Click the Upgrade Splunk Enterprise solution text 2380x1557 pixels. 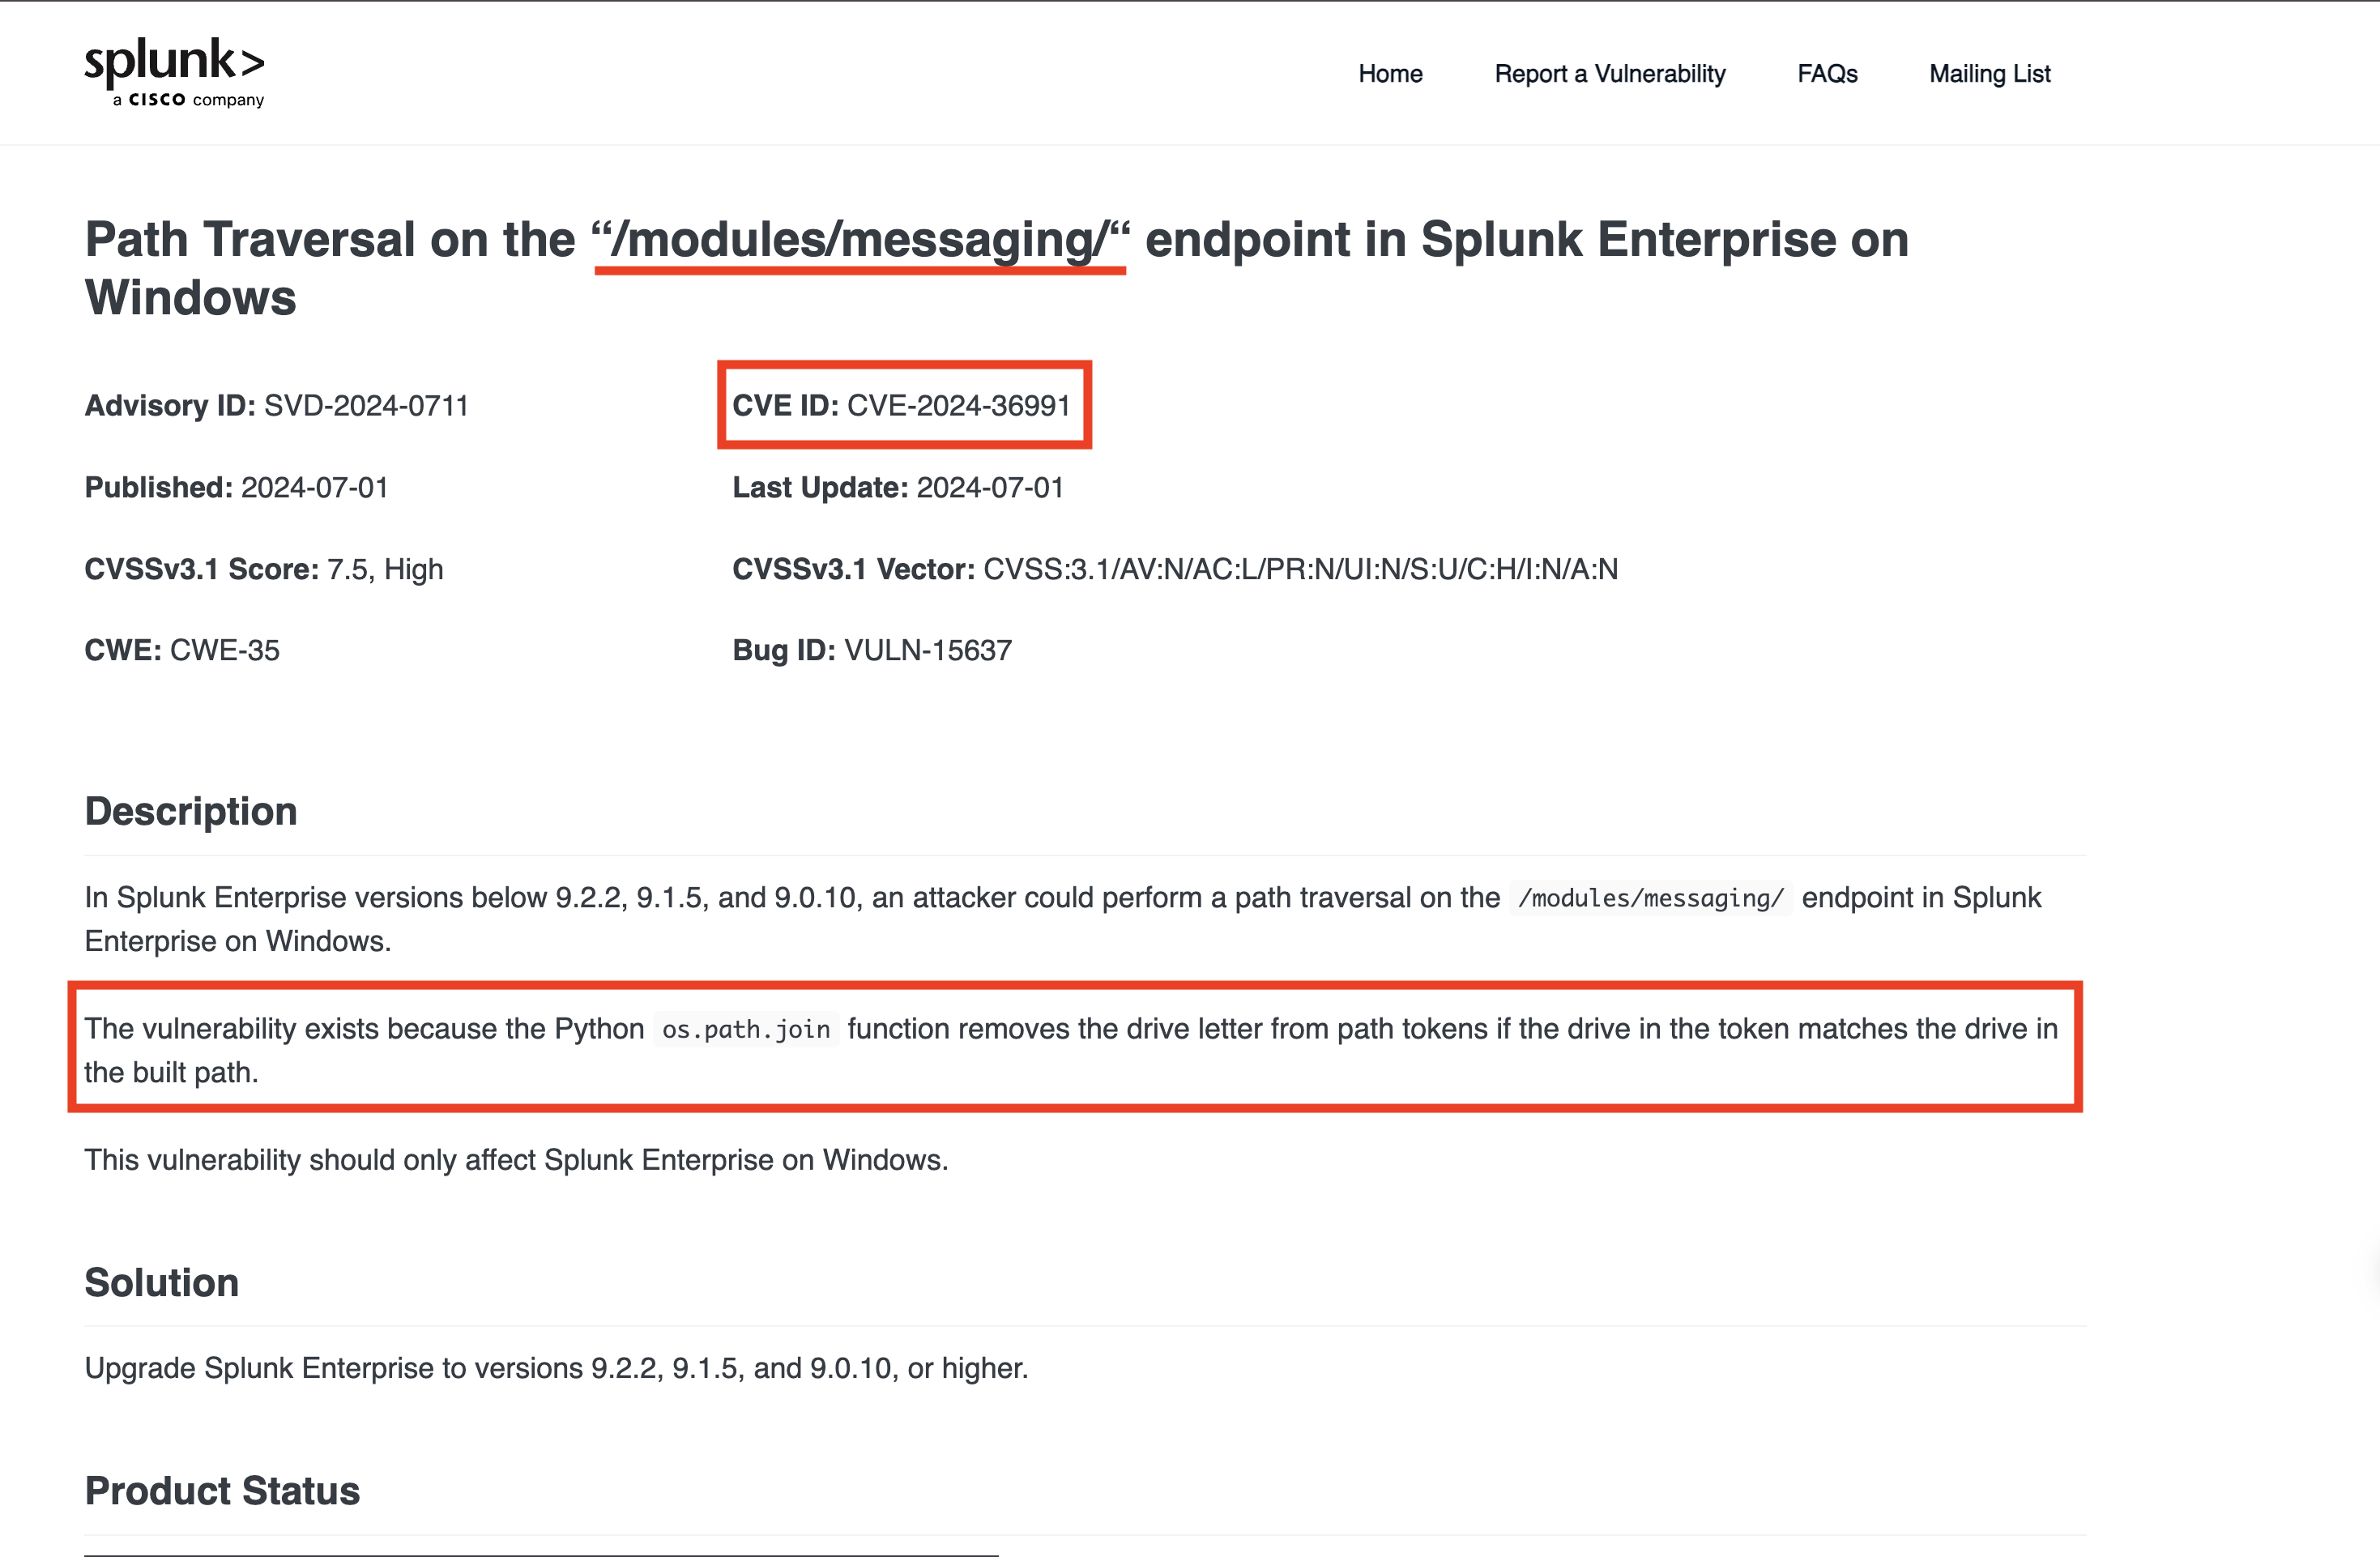[x=556, y=1368]
